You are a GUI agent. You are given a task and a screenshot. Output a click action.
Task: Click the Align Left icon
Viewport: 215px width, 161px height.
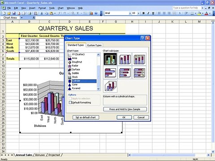click(159, 13)
